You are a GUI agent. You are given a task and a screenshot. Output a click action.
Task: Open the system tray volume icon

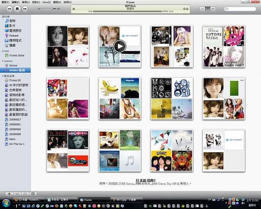point(243,203)
